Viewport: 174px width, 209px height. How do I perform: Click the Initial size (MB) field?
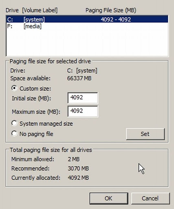pyautogui.click(x=83, y=98)
